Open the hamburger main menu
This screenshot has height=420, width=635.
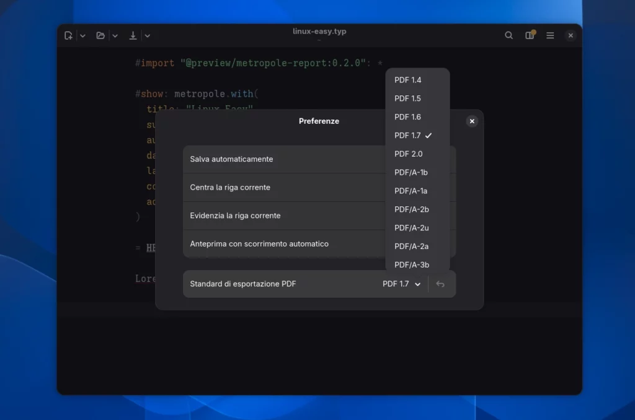click(550, 35)
